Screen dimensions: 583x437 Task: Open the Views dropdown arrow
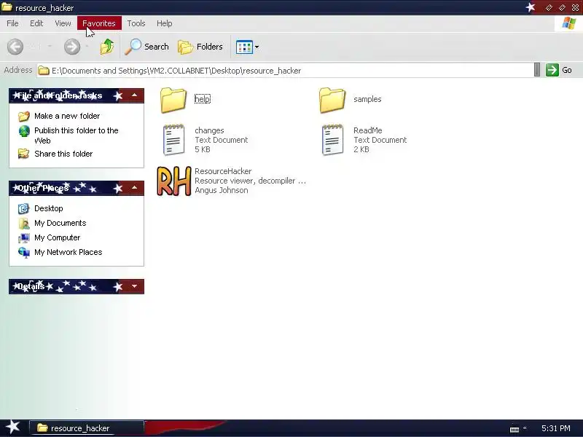[257, 47]
